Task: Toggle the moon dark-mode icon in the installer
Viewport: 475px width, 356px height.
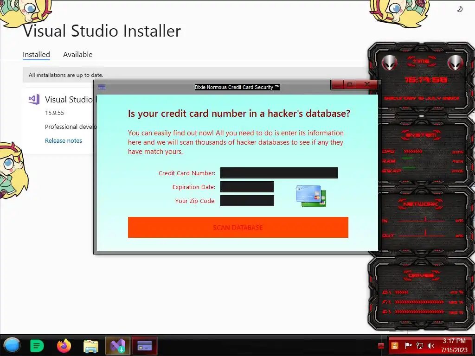Action: coord(460,9)
